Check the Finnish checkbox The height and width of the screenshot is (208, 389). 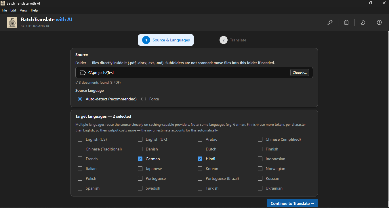click(260, 149)
